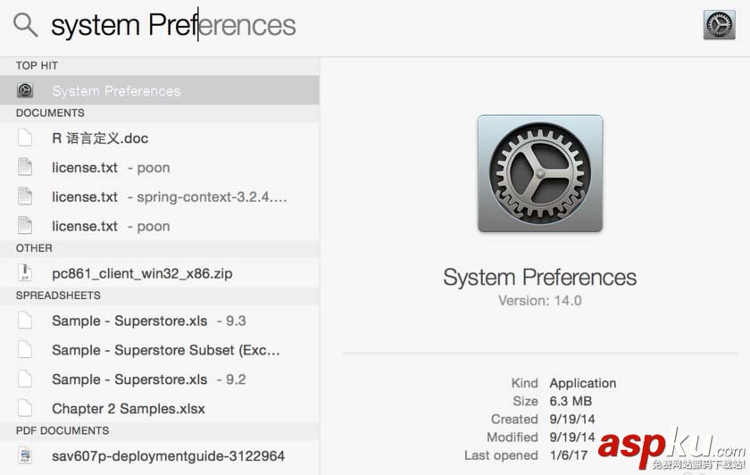Open the sav607p-deploymentguide PDF result
This screenshot has width=750, height=475.
click(168, 456)
